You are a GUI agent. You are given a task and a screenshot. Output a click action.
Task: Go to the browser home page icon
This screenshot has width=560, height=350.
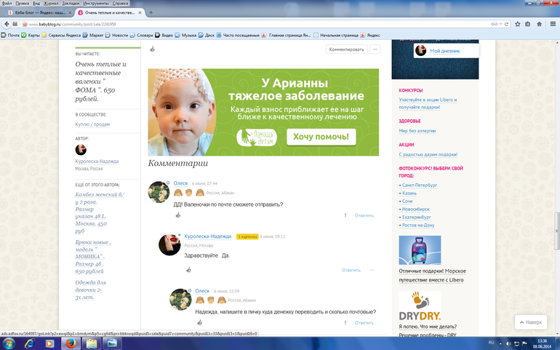coord(540,24)
